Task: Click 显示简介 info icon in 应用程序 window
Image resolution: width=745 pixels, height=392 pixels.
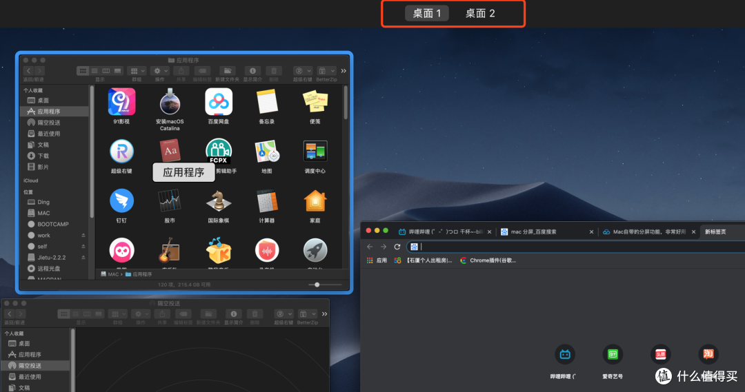Action: 252,71
